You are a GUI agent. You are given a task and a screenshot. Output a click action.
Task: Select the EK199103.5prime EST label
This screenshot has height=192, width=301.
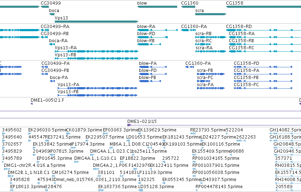(x=183, y=144)
